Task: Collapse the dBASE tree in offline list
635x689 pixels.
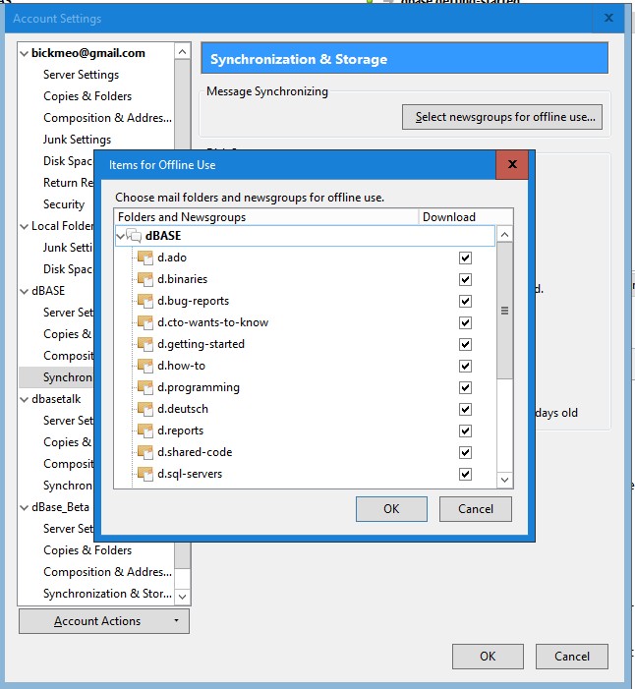Action: pos(121,236)
